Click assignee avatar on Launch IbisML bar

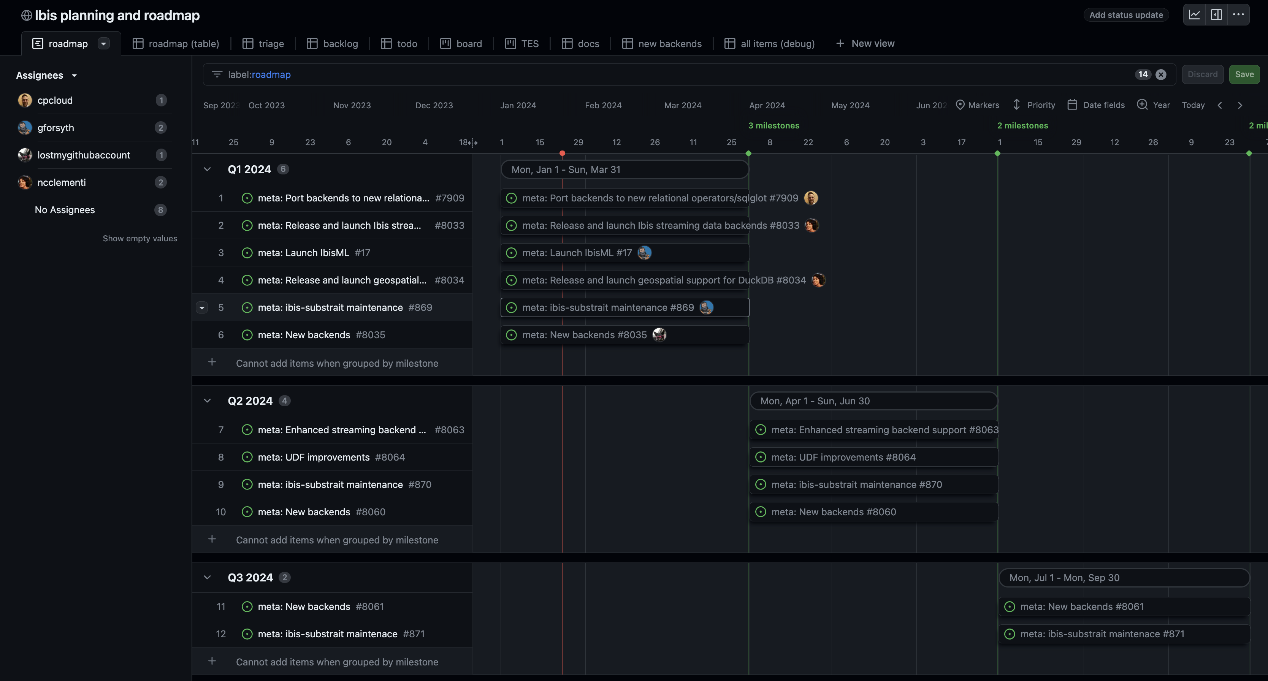coord(644,252)
